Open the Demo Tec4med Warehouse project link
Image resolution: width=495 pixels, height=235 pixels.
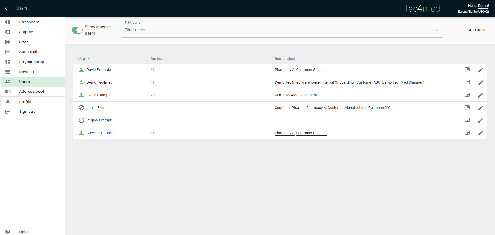(x=297, y=83)
